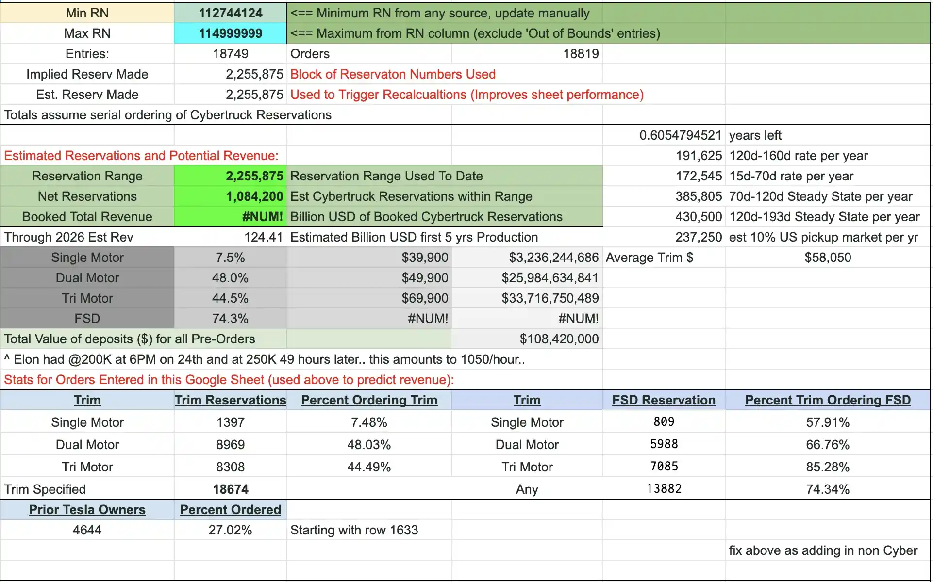933x582 pixels.
Task: Click the Percent Ordering Trim header
Action: tap(369, 400)
